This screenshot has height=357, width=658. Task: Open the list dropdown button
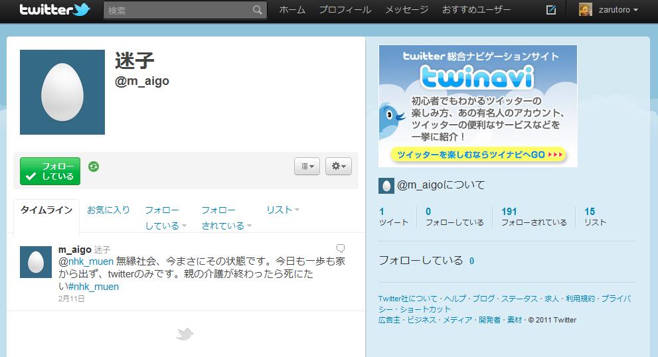307,166
